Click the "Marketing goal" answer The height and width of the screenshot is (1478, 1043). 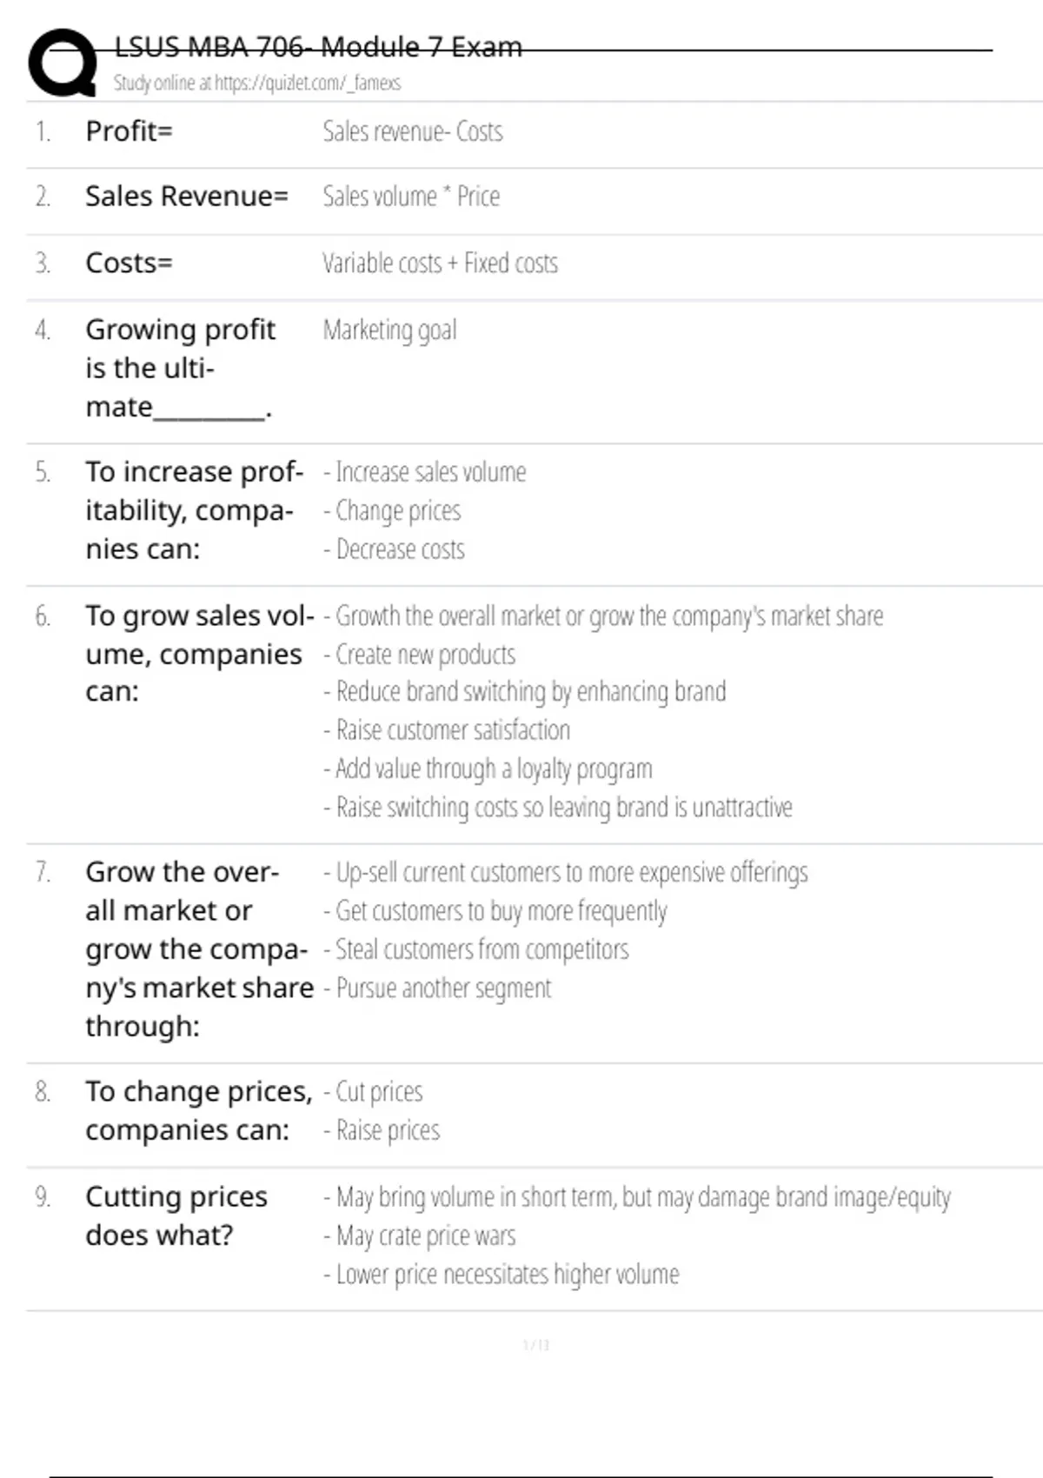pos(389,330)
